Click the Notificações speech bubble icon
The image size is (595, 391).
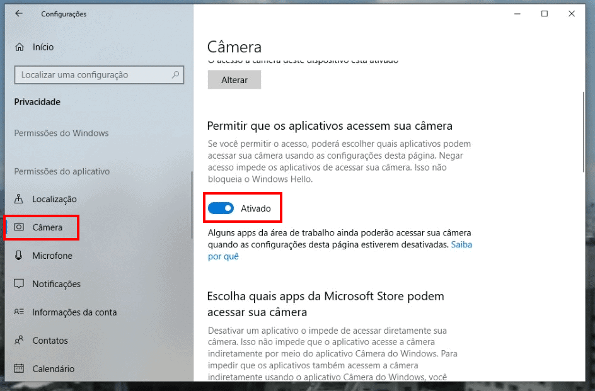19,284
